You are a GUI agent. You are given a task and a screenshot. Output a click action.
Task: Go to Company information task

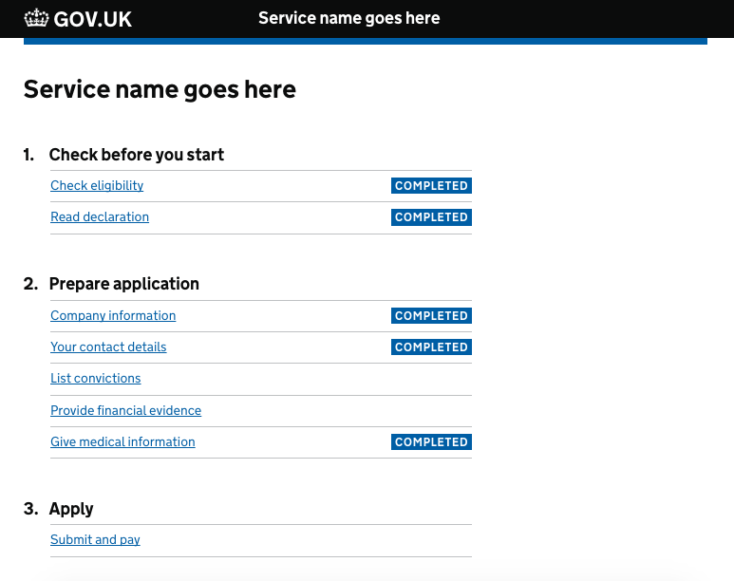tap(113, 316)
